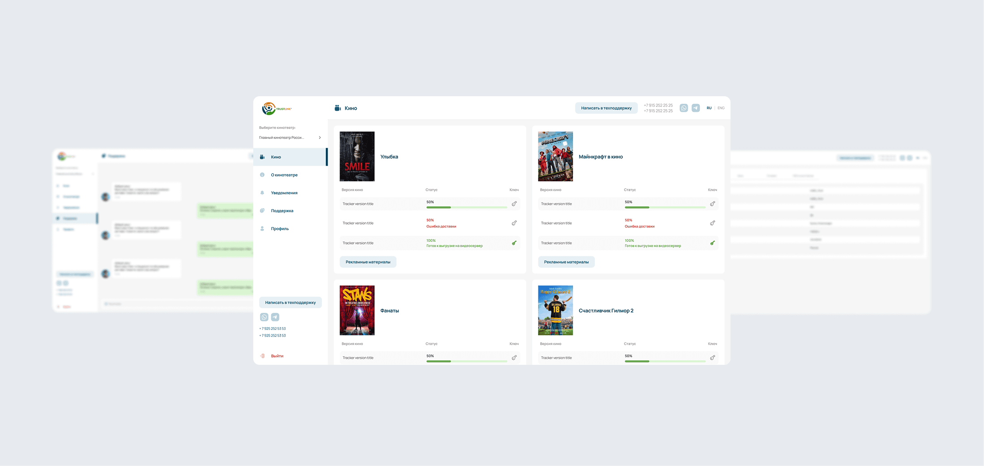Click the camera icon next to Кино in sidebar
Screen dimensions: 984x466
coord(262,157)
